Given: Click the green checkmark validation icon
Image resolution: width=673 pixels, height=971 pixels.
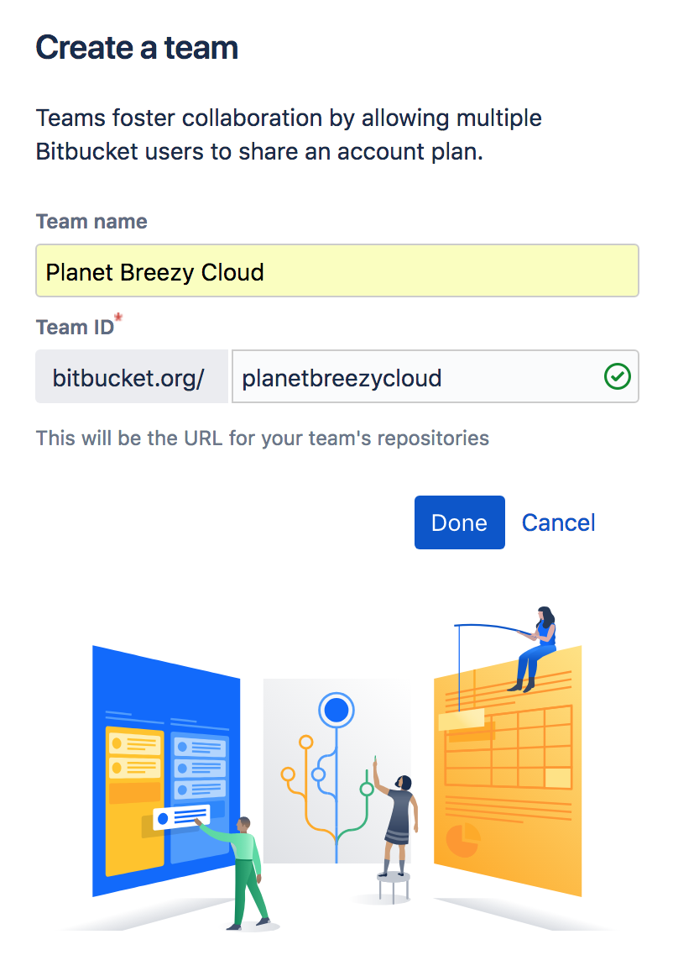Looking at the screenshot, I should (x=617, y=377).
